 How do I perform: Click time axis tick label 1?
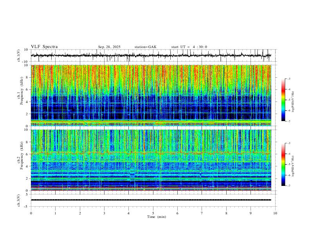tap(55, 213)
